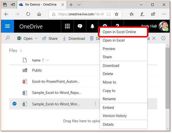Screen dimensions: 172x133
Task: Expand the tab preview chevron
Action: click(x=79, y=5)
